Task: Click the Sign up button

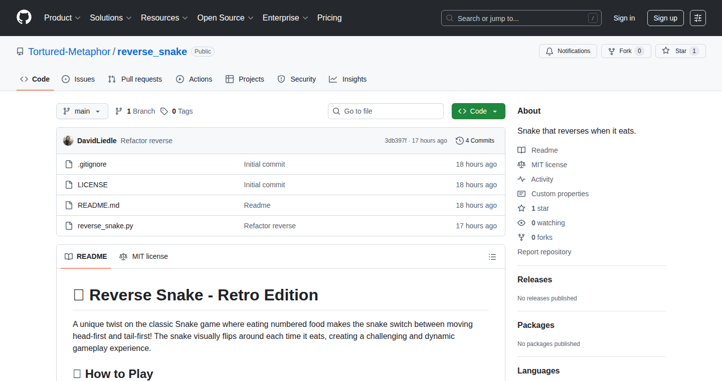Action: point(665,18)
